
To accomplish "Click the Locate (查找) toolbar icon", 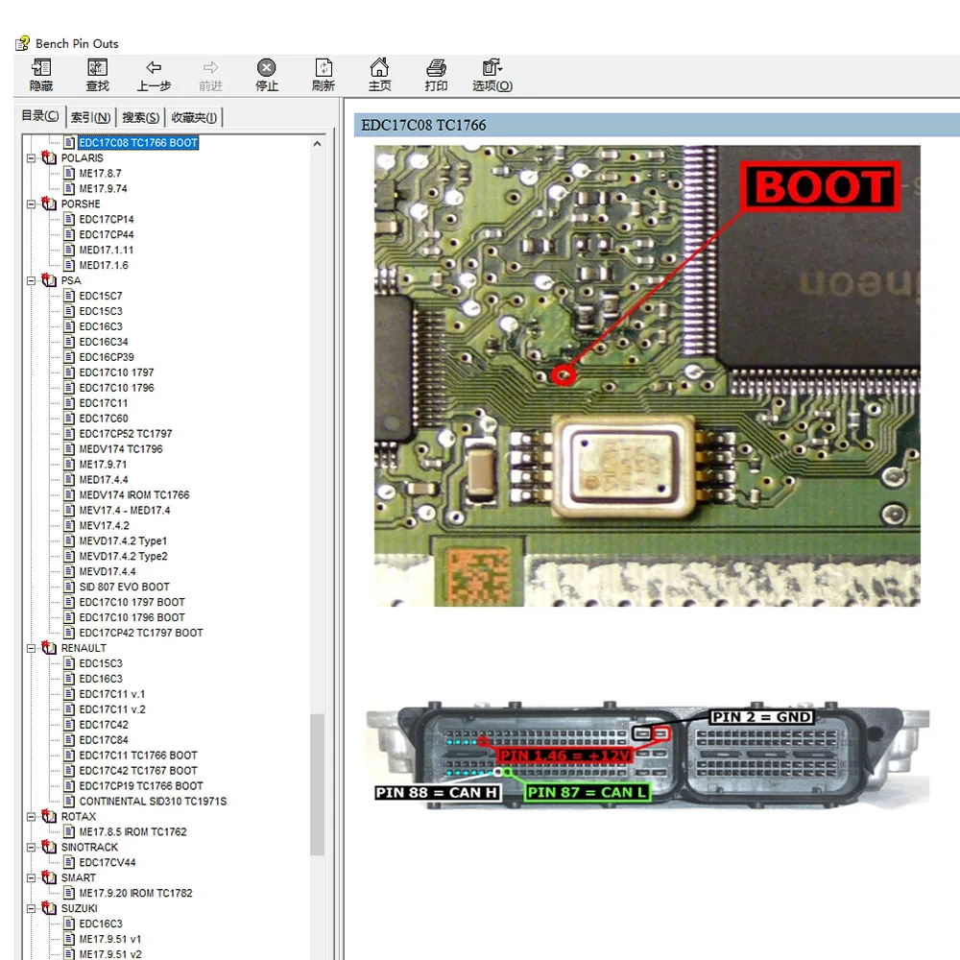I will [x=97, y=69].
